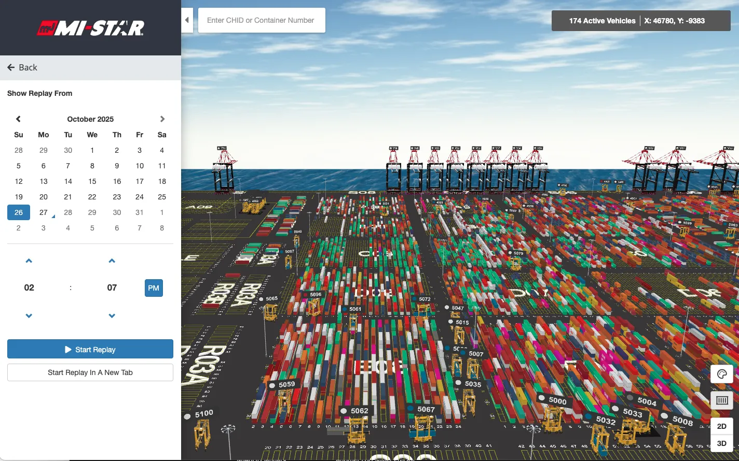
Task: Switch map to 3D view
Action: [x=721, y=443]
